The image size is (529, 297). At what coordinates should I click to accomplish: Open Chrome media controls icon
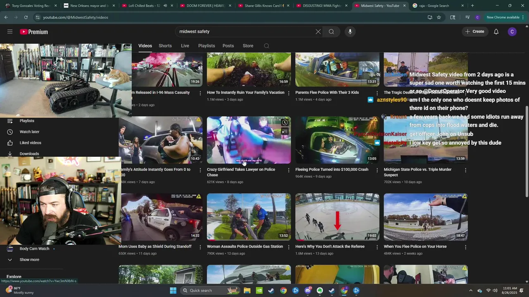pyautogui.click(x=467, y=17)
